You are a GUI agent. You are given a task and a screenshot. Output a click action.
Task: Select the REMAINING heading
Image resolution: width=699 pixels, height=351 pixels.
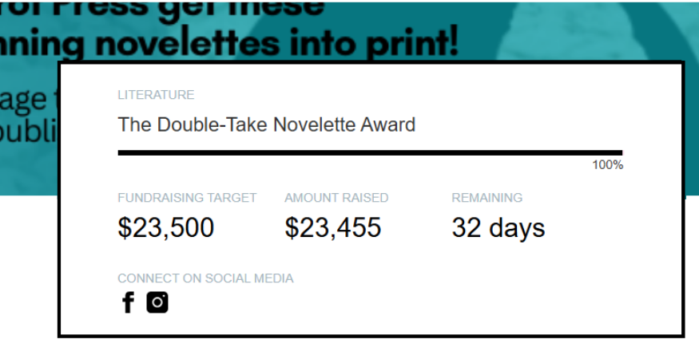pos(487,198)
